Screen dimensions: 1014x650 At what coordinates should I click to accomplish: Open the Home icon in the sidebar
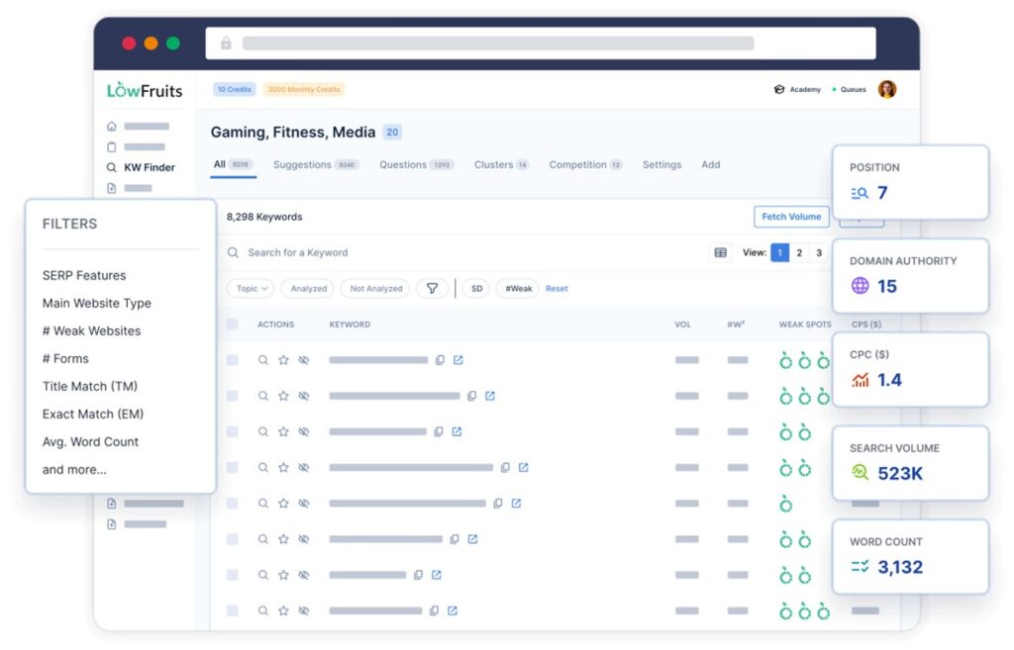(111, 126)
